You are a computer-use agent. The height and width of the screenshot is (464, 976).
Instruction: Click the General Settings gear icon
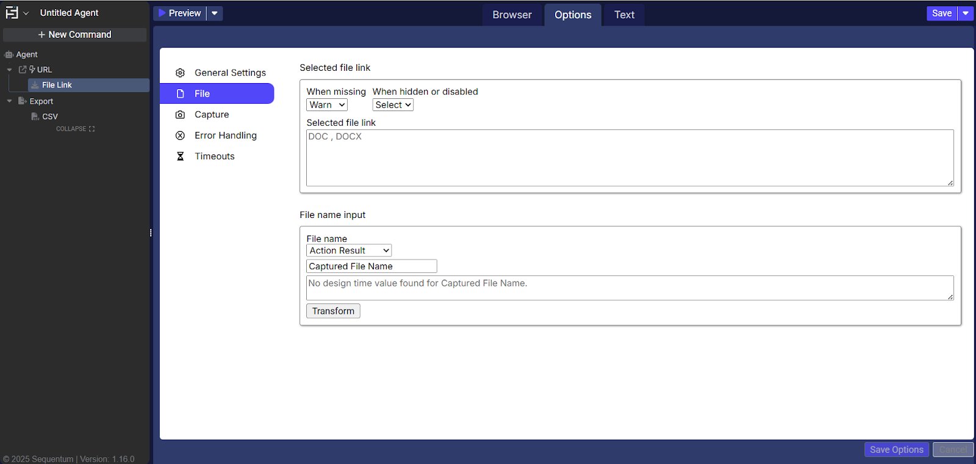coord(180,73)
